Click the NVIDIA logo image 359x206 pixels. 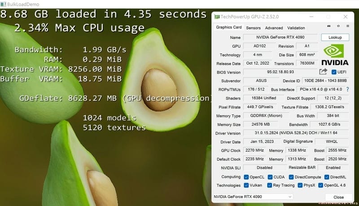click(335, 56)
